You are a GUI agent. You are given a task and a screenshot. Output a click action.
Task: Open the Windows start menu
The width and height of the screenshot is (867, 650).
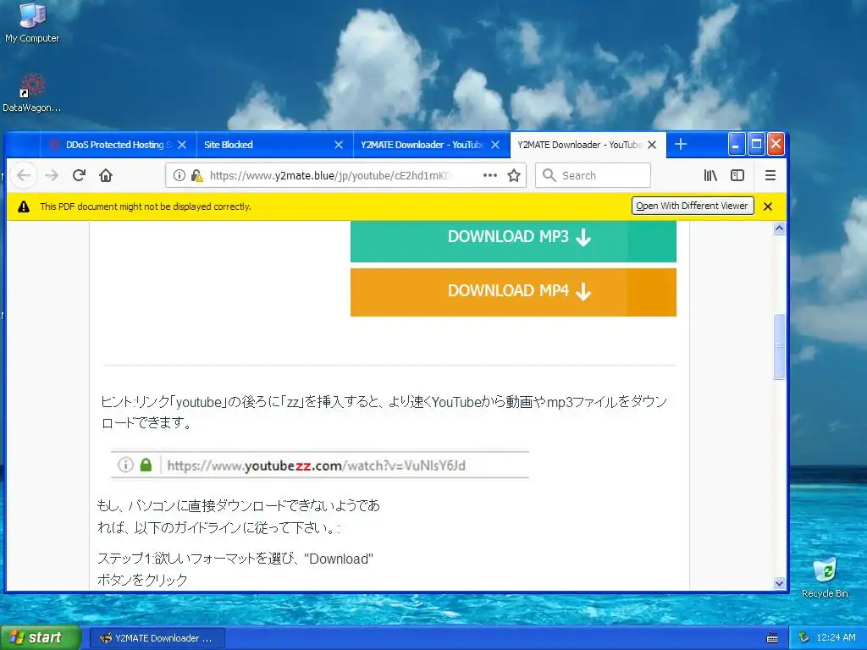click(39, 638)
